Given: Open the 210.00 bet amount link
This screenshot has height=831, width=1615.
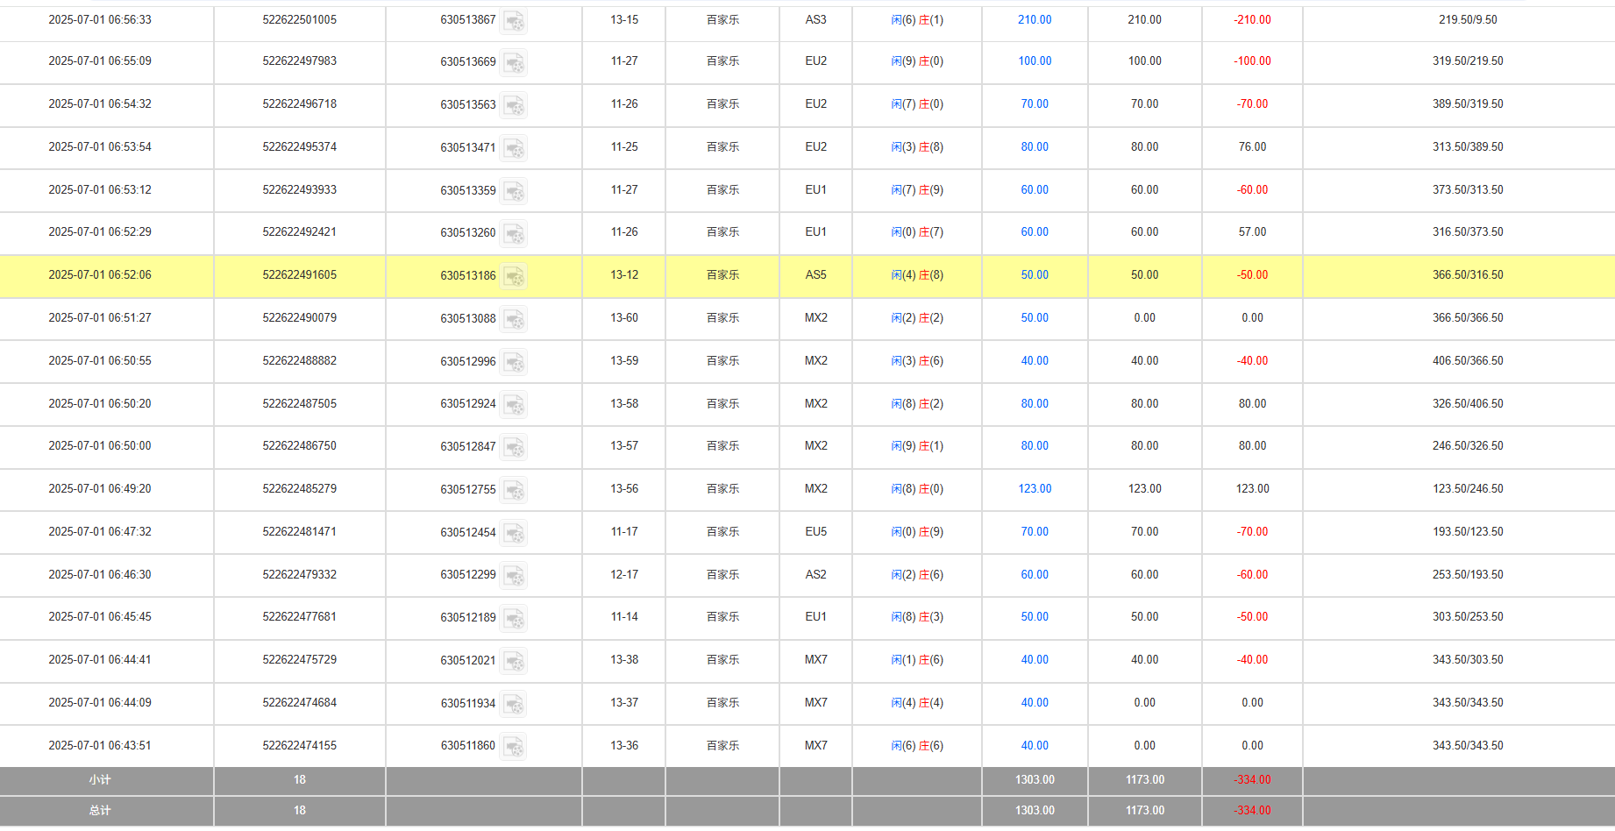Looking at the screenshot, I should [1035, 19].
